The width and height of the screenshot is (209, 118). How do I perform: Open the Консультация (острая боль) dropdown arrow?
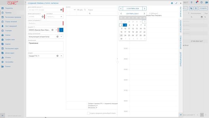61,37
